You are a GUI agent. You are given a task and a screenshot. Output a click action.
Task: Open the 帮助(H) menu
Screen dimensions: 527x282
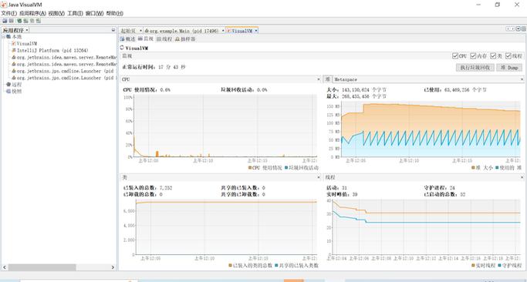(x=115, y=13)
